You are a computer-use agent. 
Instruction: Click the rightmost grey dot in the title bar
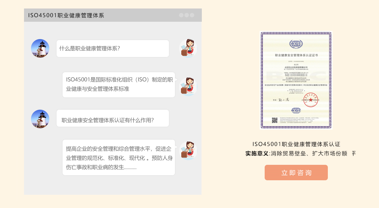192,15
